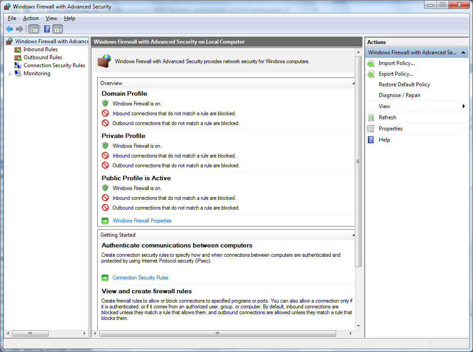Click the Refresh icon in Actions pane
Viewport: 473px width, 352px height.
point(371,117)
